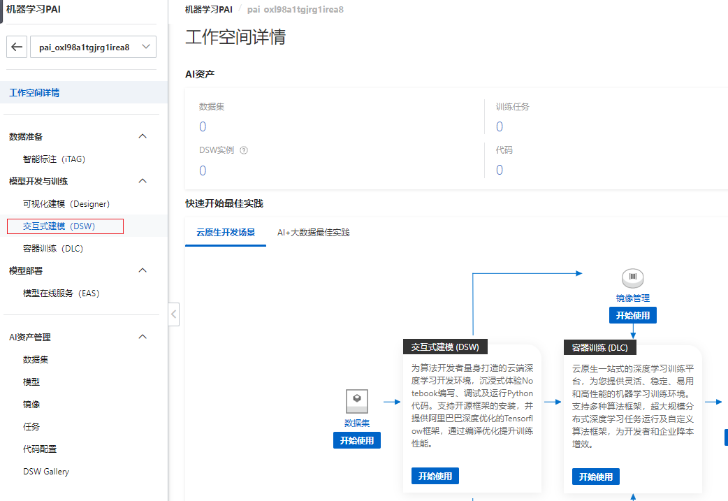Collapse the sidebar using the side handle
The width and height of the screenshot is (728, 501).
[x=174, y=314]
